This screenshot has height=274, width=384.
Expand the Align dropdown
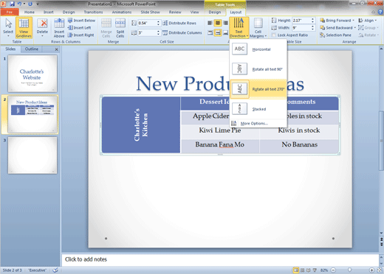[368, 21]
